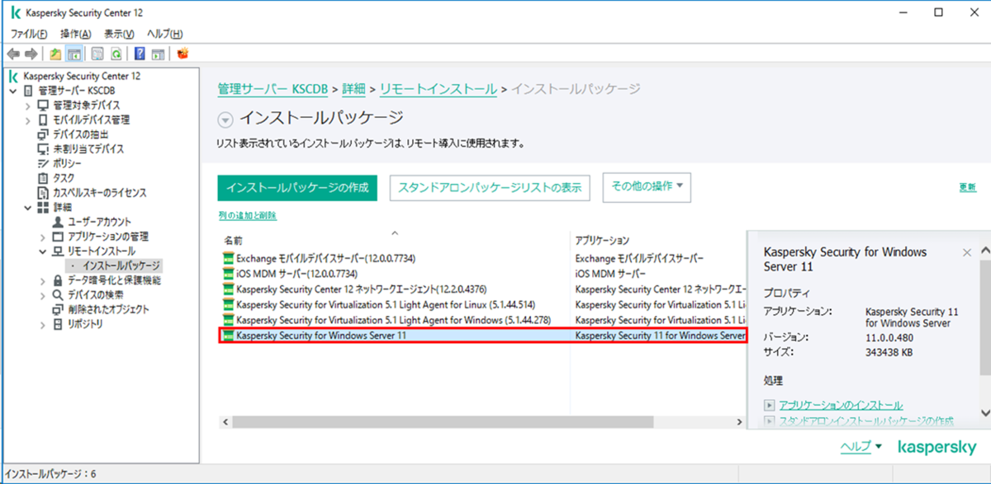
Task: Click the 更新 link
Action: pyautogui.click(x=967, y=187)
